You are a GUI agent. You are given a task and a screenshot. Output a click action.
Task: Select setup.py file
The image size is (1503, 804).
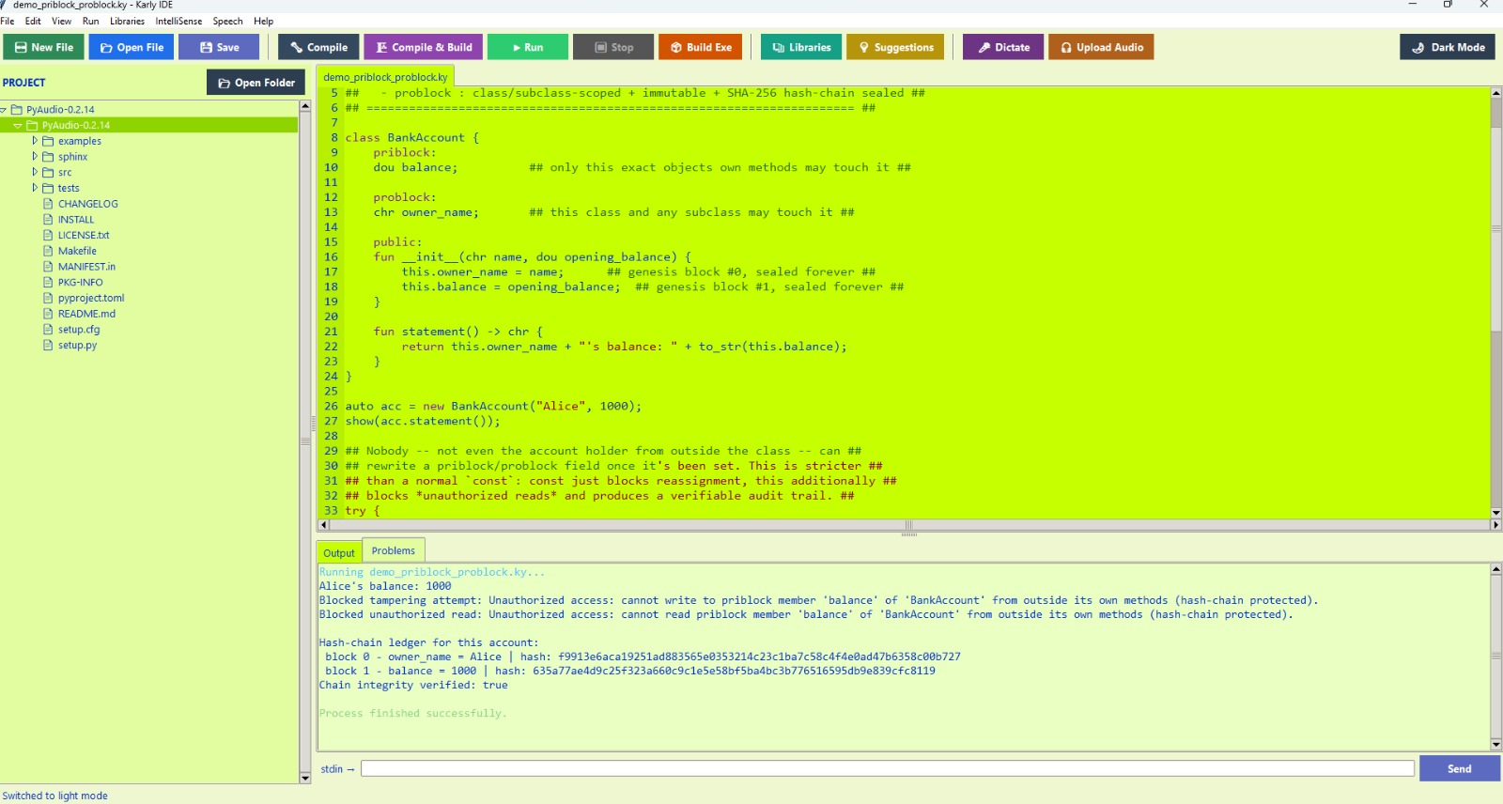[x=77, y=345]
